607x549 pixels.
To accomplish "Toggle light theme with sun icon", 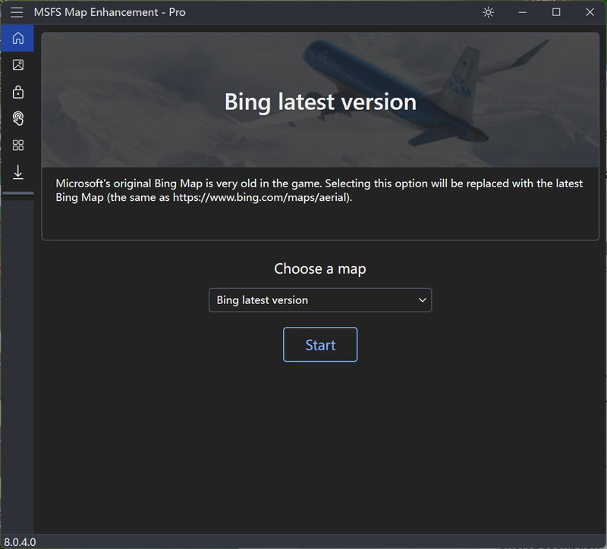I will tap(488, 12).
